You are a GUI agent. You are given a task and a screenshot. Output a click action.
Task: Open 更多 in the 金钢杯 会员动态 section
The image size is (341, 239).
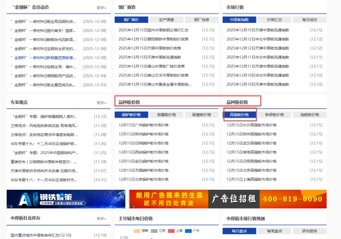[102, 8]
